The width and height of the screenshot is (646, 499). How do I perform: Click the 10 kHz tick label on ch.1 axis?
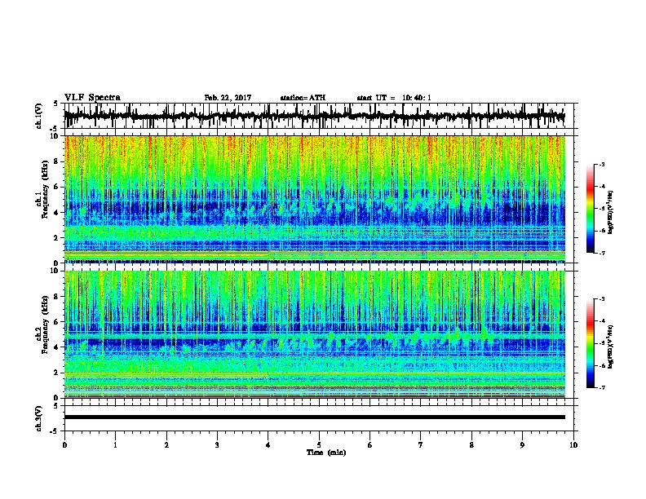point(55,136)
